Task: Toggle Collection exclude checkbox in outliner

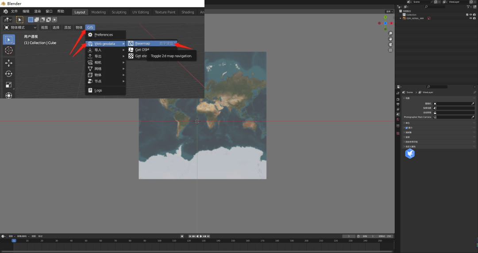Action: pos(467,15)
